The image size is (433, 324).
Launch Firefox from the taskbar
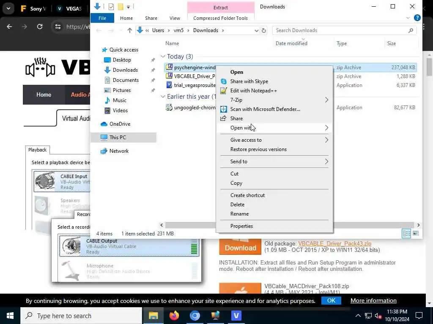point(174,316)
